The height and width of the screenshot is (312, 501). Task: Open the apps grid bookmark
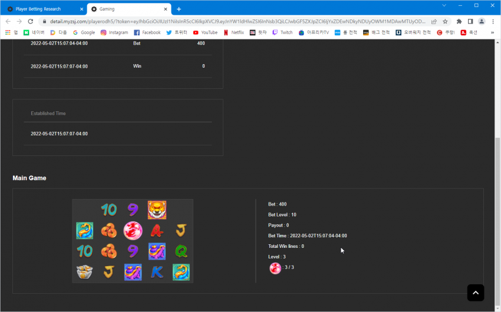[x=11, y=32]
